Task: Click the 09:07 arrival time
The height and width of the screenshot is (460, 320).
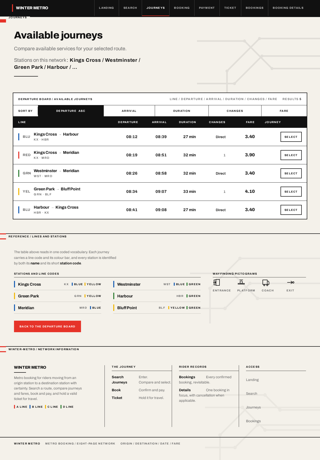Action: tap(161, 192)
